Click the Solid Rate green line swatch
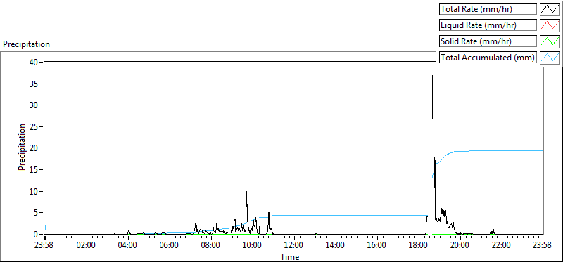Screen dimensions: 563x262 pyautogui.click(x=550, y=41)
